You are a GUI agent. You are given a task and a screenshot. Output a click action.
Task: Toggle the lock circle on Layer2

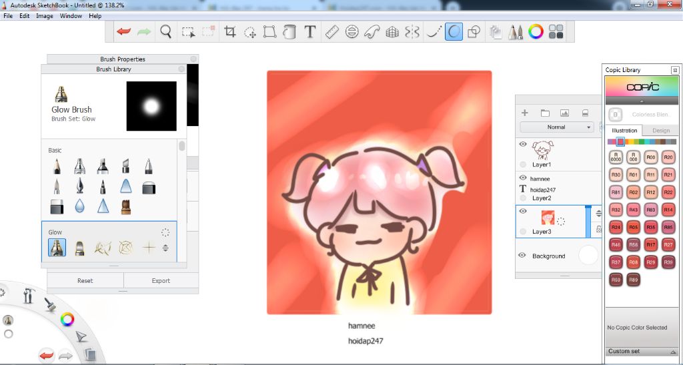point(523,198)
